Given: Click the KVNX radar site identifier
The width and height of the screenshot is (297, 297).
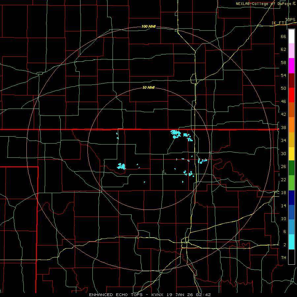Looking at the screenshot, I should [158, 295].
